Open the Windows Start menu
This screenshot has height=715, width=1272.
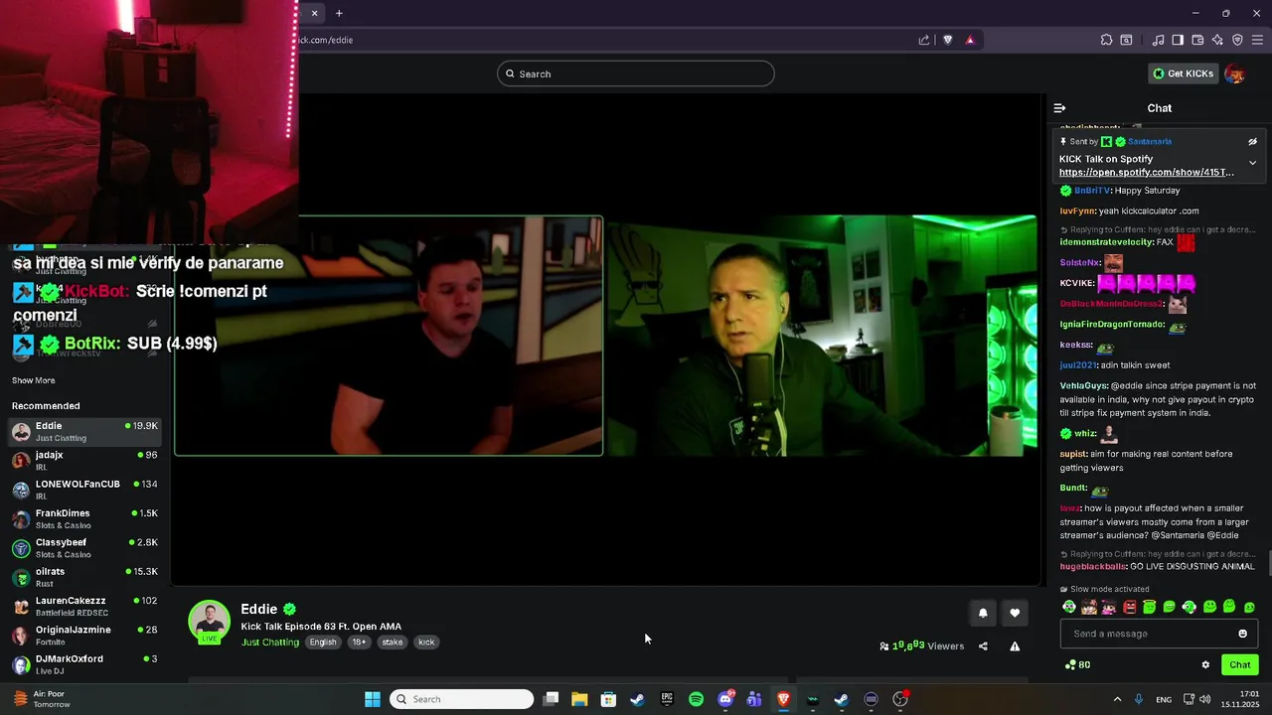pos(372,699)
